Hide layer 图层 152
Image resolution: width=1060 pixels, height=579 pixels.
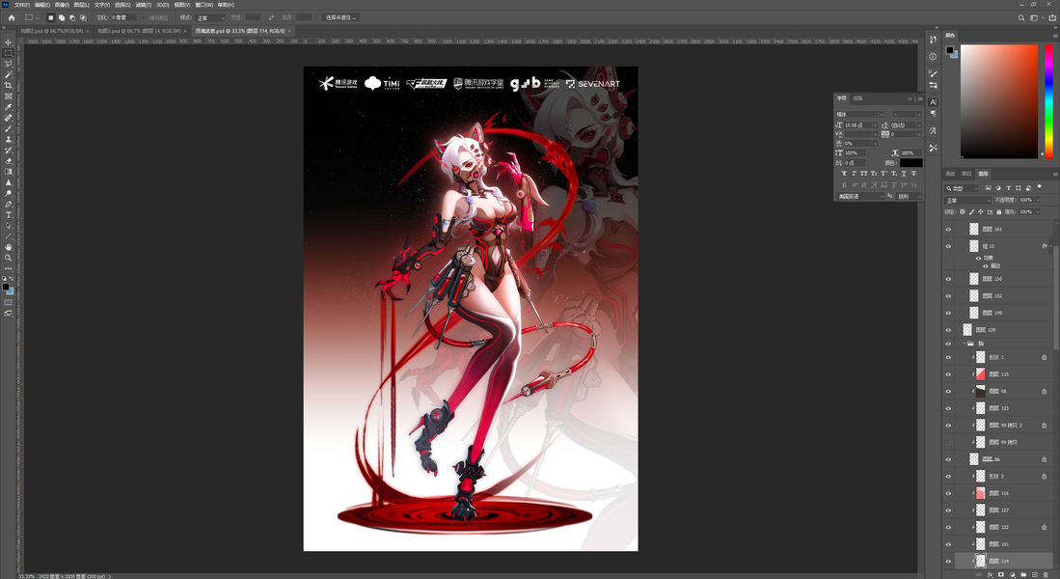coord(948,295)
